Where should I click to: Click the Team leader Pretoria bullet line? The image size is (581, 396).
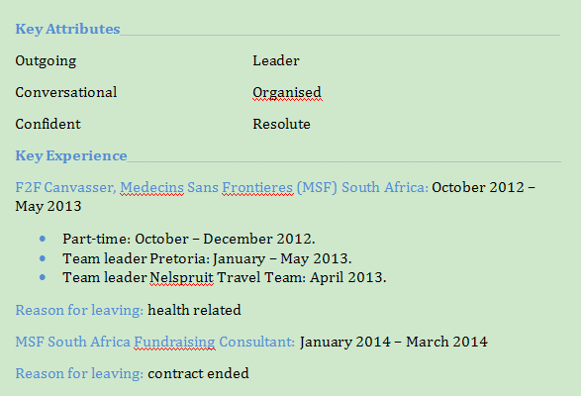click(x=207, y=258)
